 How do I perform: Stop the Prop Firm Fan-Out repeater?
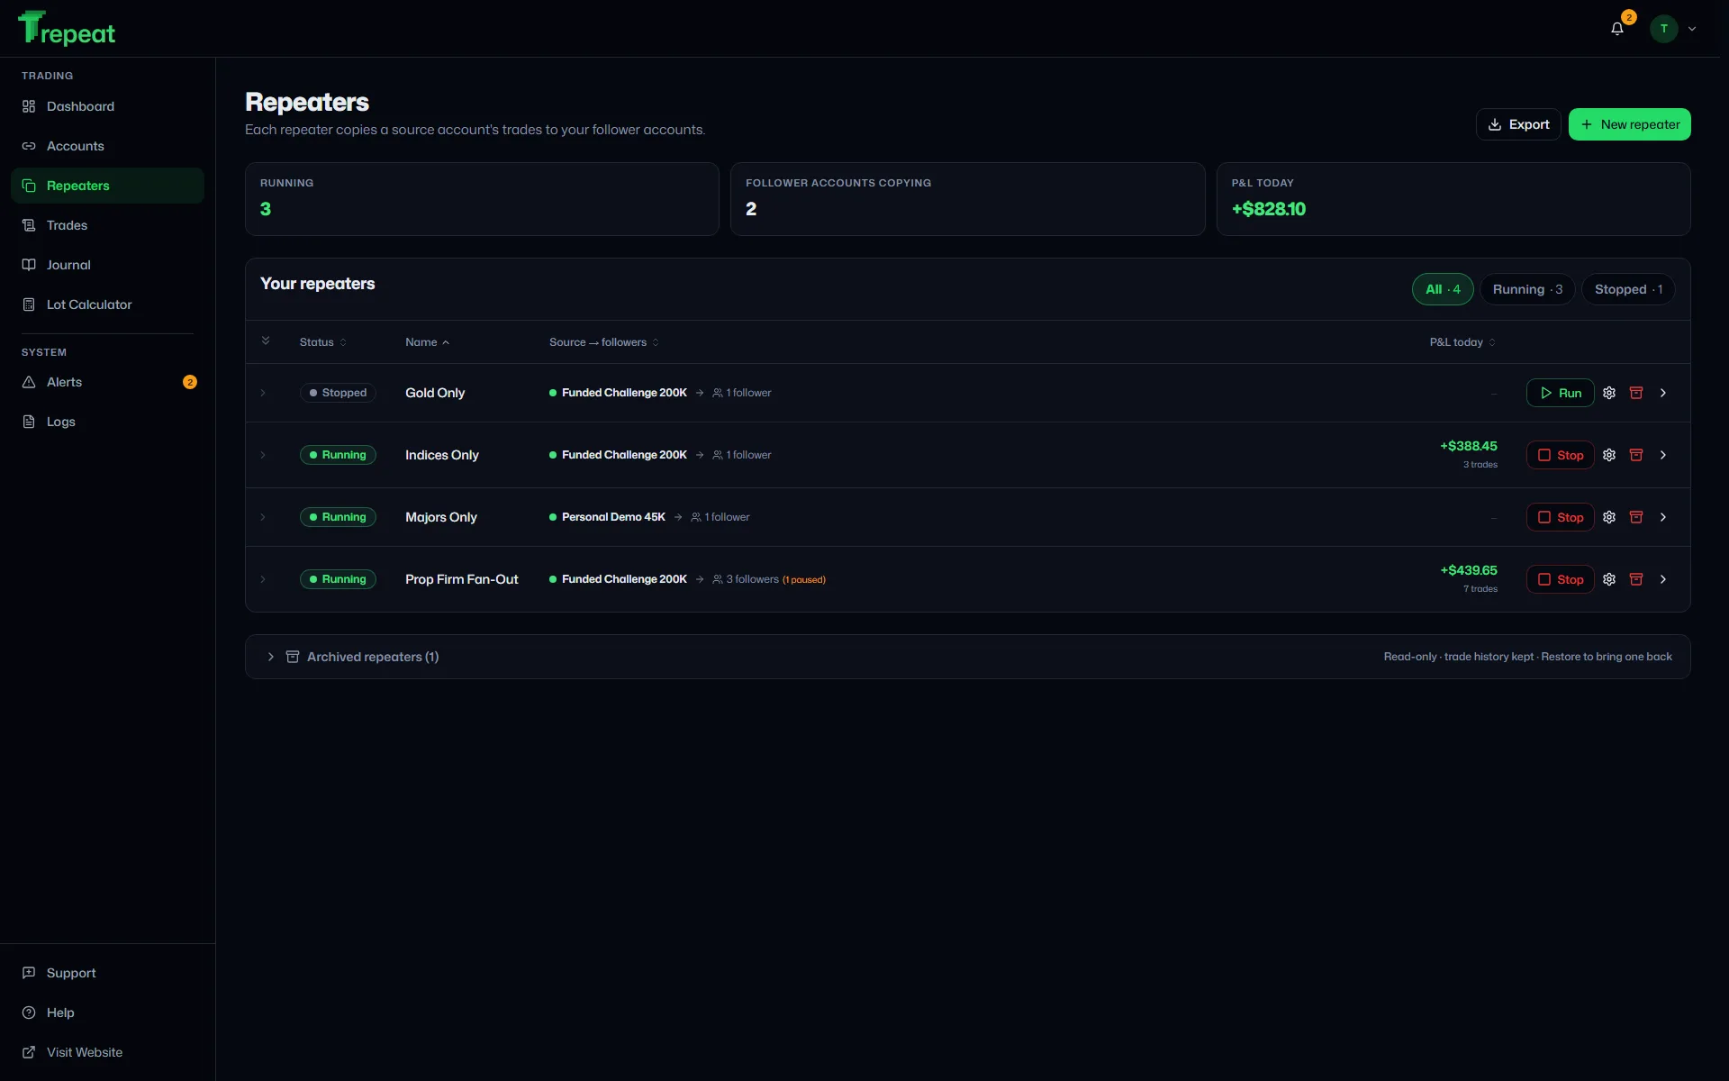(x=1561, y=579)
